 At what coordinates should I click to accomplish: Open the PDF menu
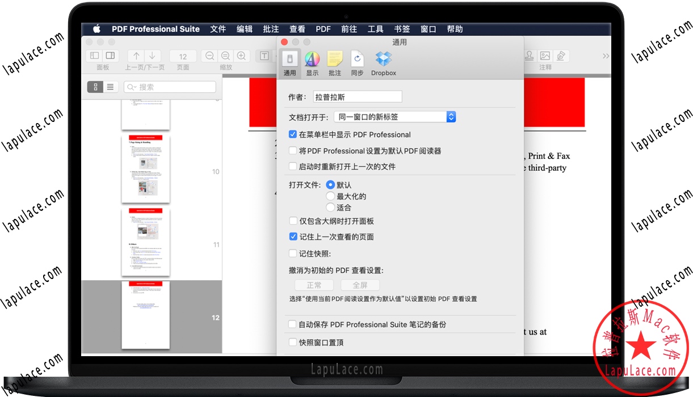323,29
